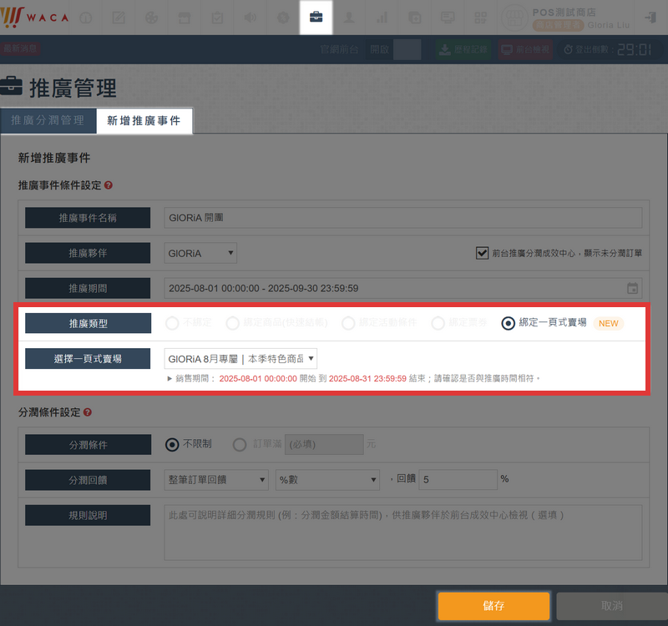Viewport: 668px width, 626px height.
Task: Click the NEW badge
Action: tap(609, 323)
